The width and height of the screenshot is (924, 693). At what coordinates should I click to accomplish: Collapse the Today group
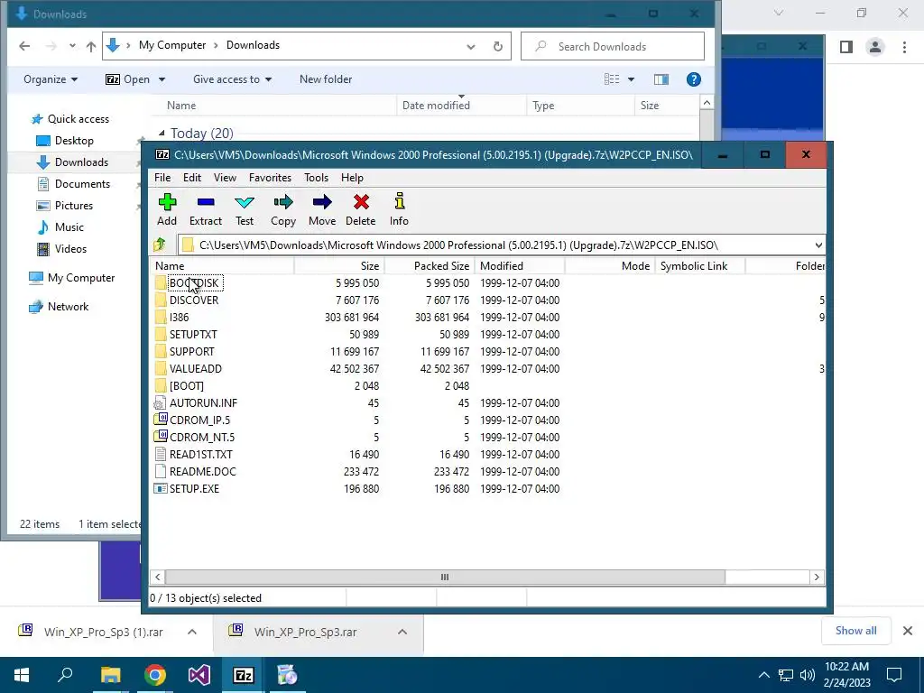[x=162, y=134]
